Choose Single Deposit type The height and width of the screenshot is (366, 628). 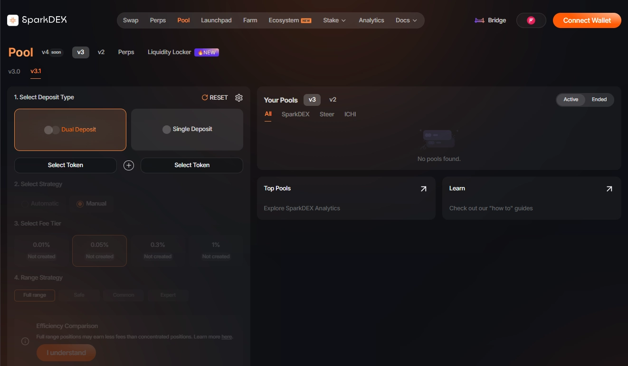click(187, 129)
